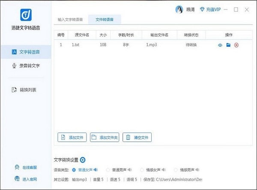This screenshot has height=190, width=257.
Task: Play the 情感男声 sample speaker icon
Action: 197,170
